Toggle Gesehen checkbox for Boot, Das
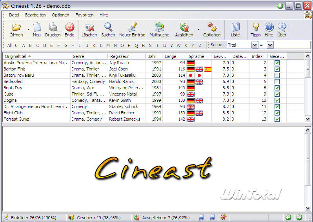Image resolution: width=313 pixels, height=222 pixels. [x=277, y=88]
